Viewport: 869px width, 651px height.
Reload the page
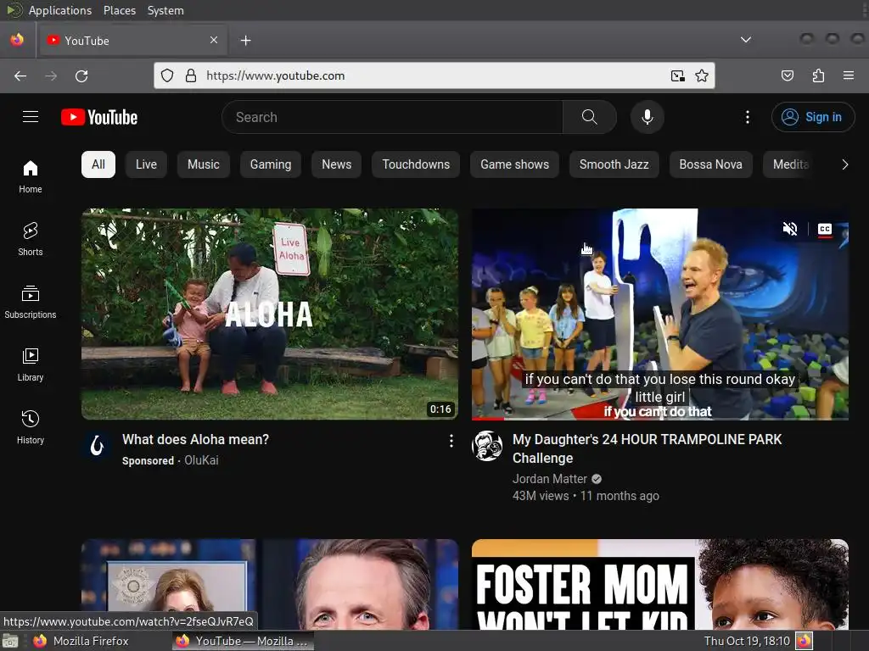[x=81, y=75]
